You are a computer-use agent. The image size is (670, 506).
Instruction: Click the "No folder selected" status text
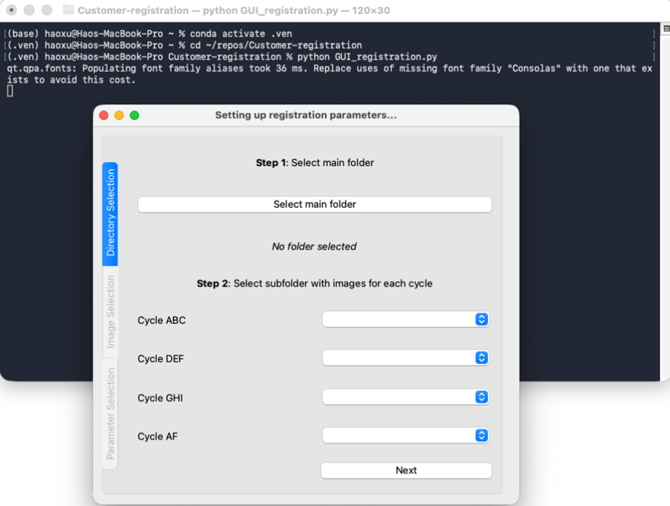click(x=314, y=247)
